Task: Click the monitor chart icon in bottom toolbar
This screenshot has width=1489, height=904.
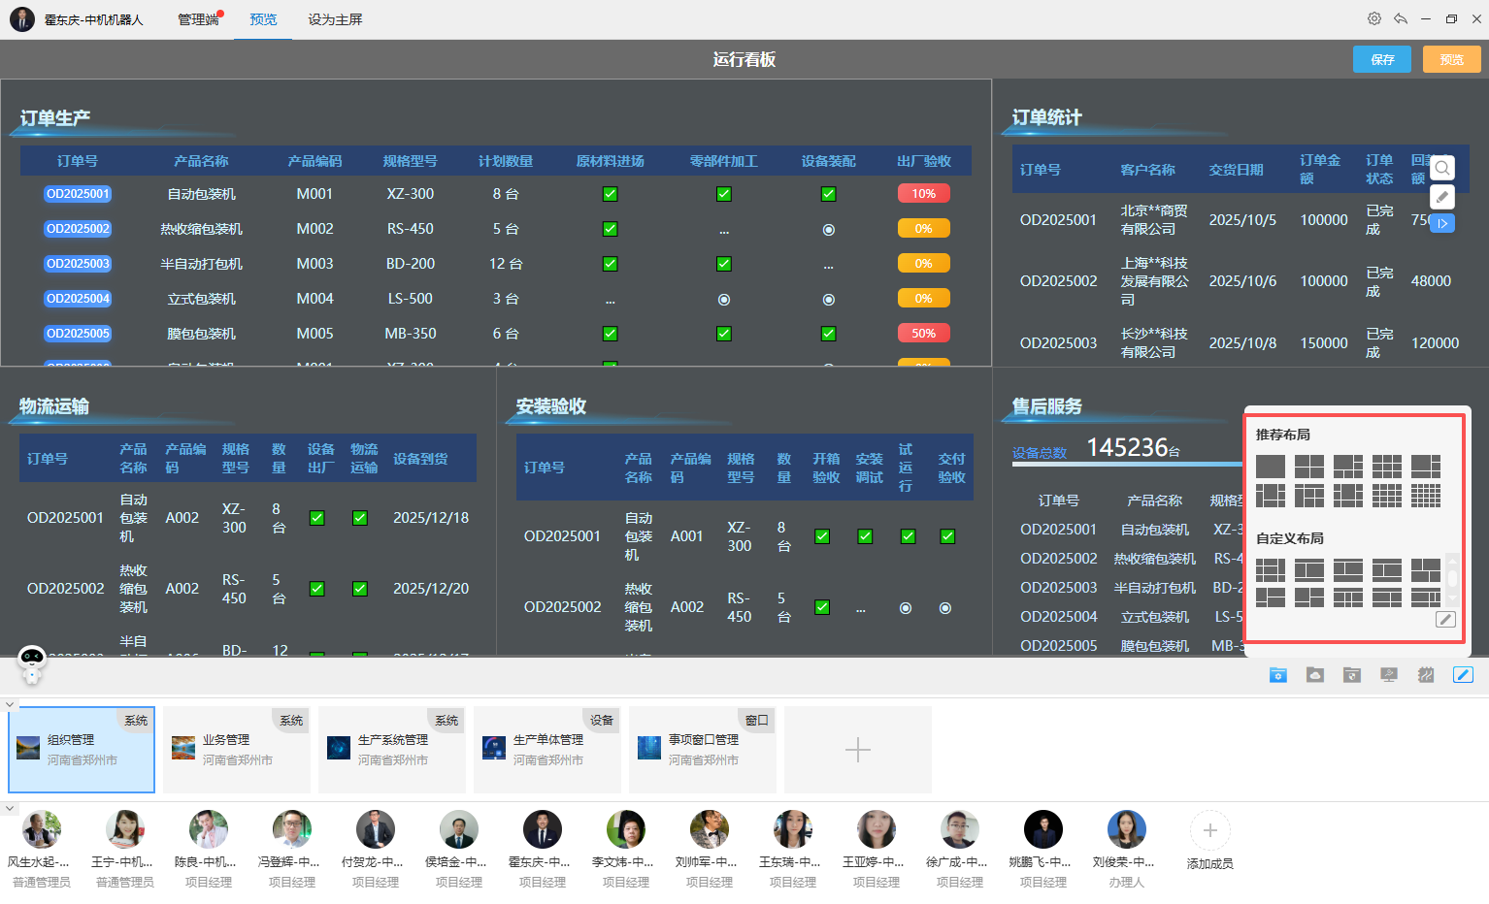Action: click(x=1388, y=675)
